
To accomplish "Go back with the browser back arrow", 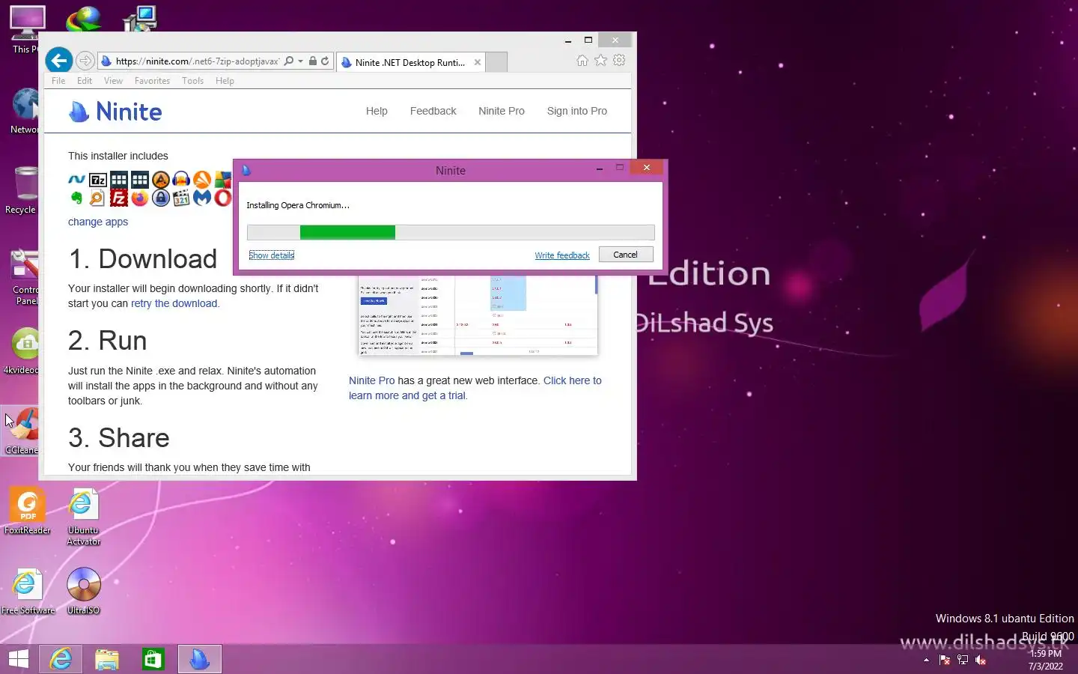I will pos(59,61).
